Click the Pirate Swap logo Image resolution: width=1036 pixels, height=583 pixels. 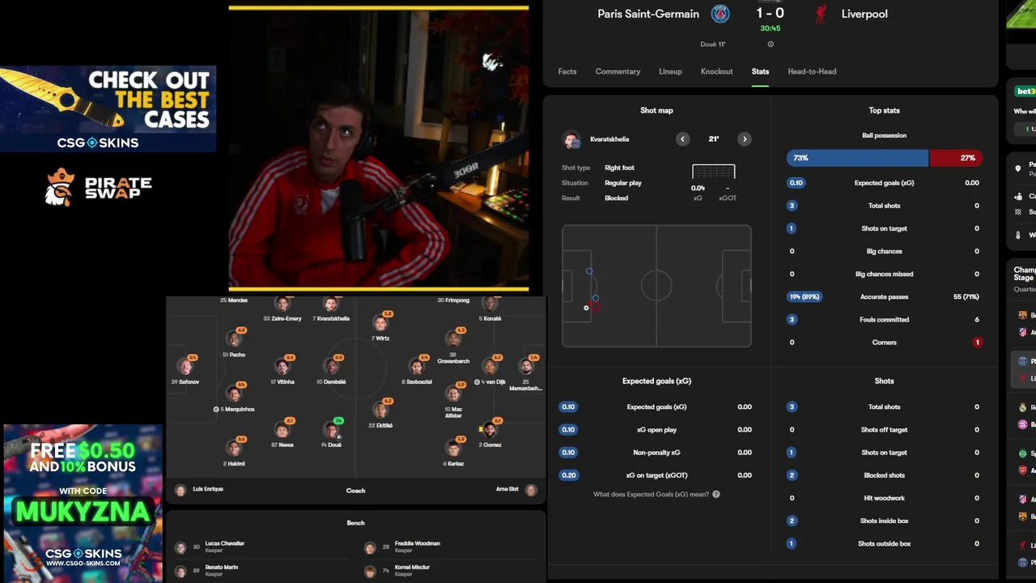click(x=99, y=187)
